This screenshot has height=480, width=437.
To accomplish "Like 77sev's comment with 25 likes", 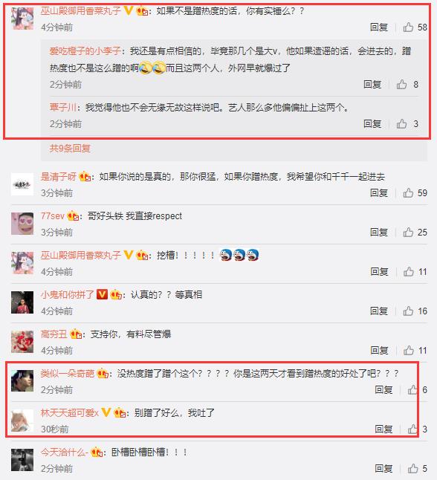I will click(408, 233).
